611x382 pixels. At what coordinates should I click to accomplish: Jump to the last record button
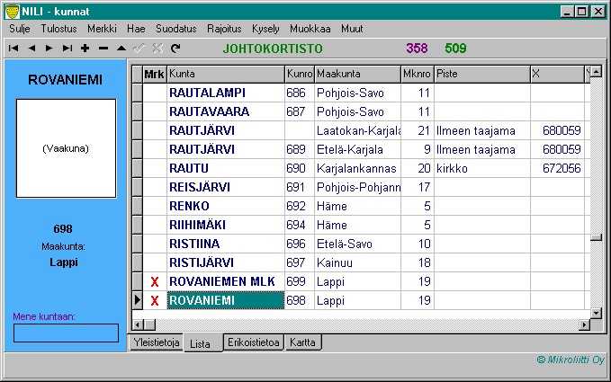[67, 48]
